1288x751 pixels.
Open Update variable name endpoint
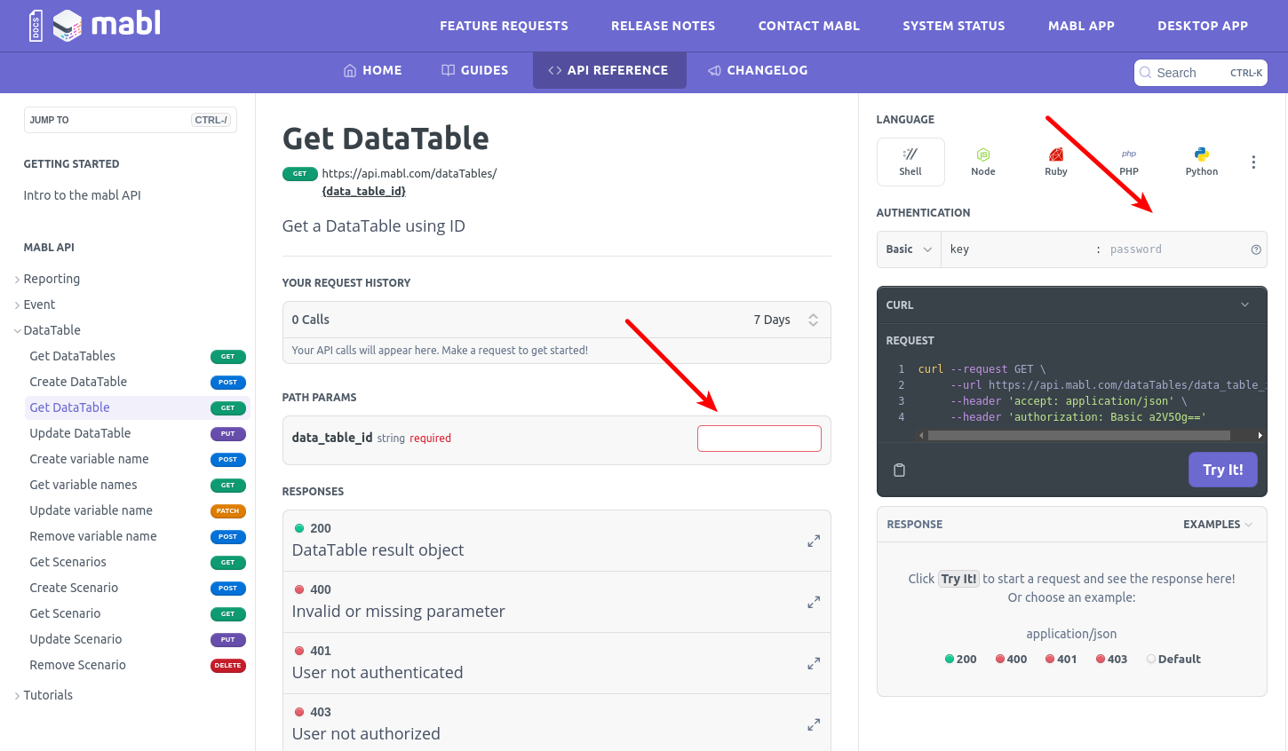click(138, 510)
